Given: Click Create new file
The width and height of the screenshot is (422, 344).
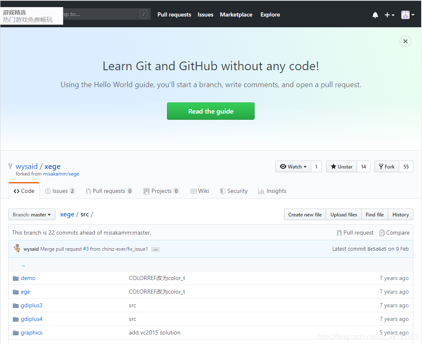Looking at the screenshot, I should 305,214.
